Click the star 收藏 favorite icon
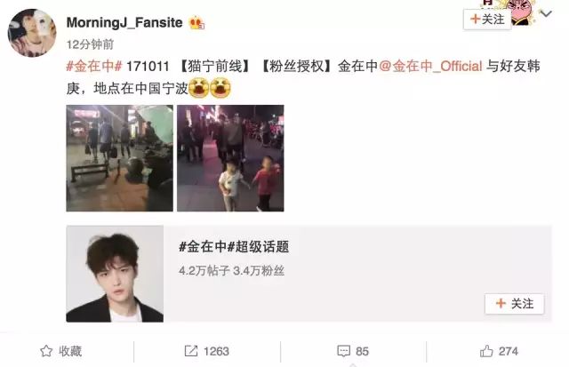The width and height of the screenshot is (569, 367). 46,351
